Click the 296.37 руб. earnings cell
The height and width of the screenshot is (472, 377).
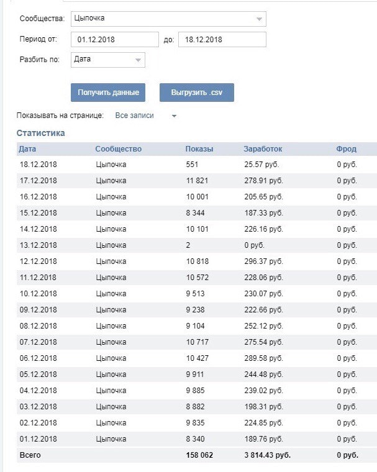[263, 261]
